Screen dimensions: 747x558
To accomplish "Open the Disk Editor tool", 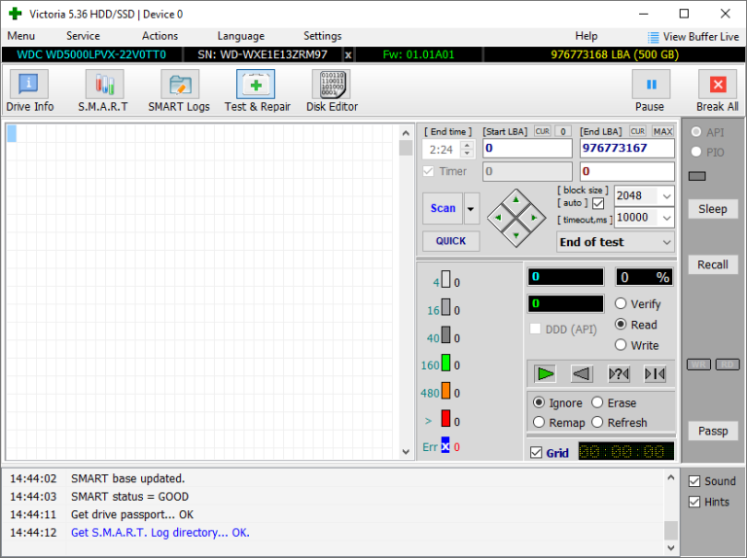I will tap(332, 91).
